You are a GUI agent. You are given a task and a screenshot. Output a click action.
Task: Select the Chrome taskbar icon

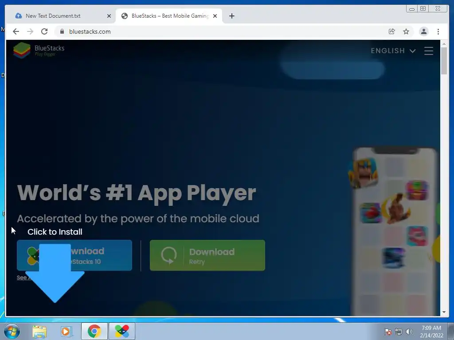pyautogui.click(x=94, y=331)
